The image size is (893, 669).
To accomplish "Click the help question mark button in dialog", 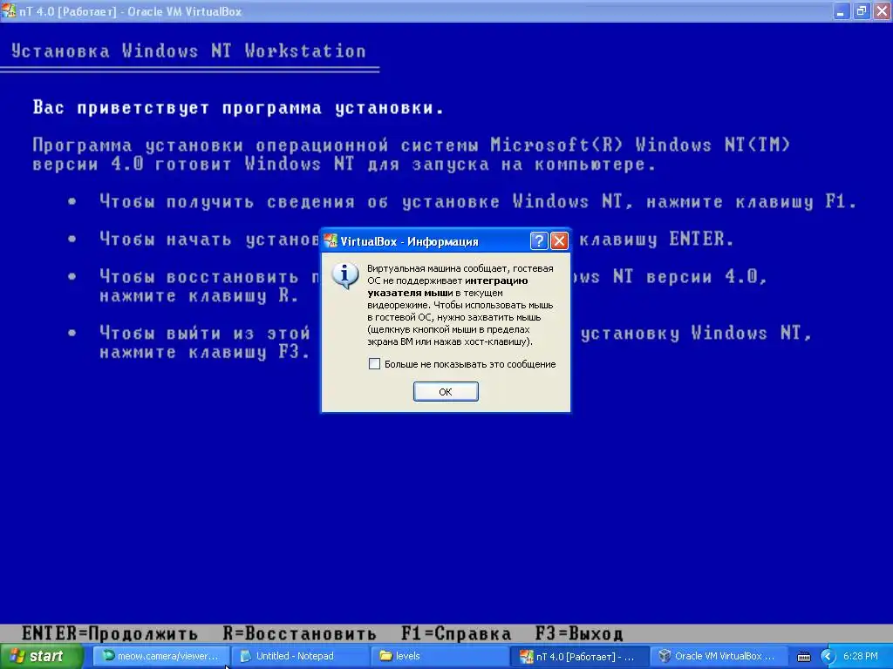I will pyautogui.click(x=539, y=241).
